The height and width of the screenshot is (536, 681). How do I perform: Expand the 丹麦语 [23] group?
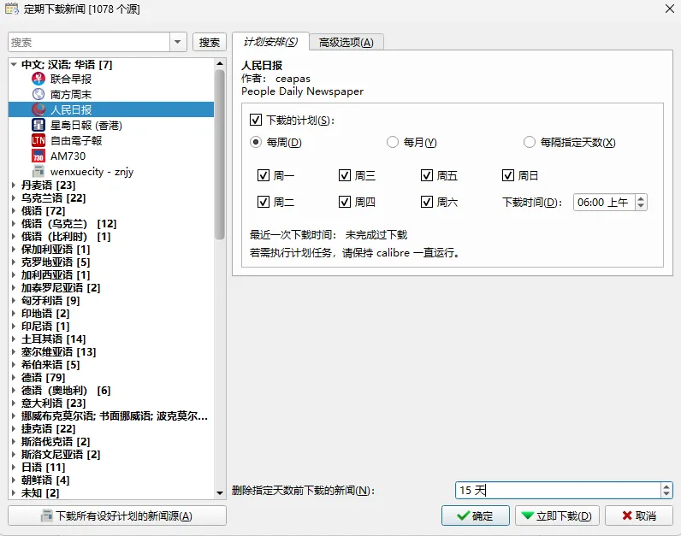(14, 185)
